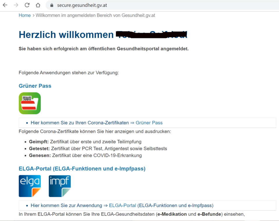Click the ELGA-Portal section heading

pyautogui.click(x=82, y=169)
